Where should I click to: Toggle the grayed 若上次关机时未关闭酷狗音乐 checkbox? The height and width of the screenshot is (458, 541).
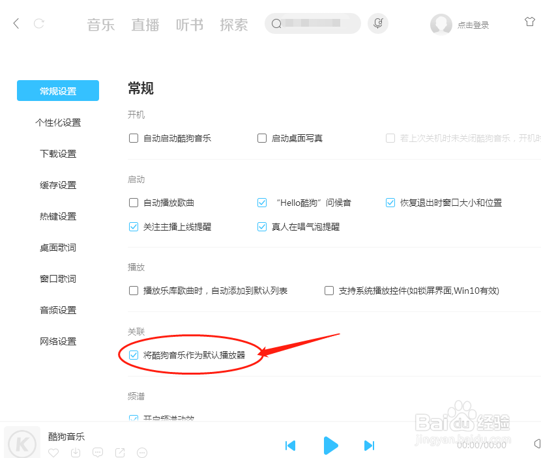click(390, 138)
